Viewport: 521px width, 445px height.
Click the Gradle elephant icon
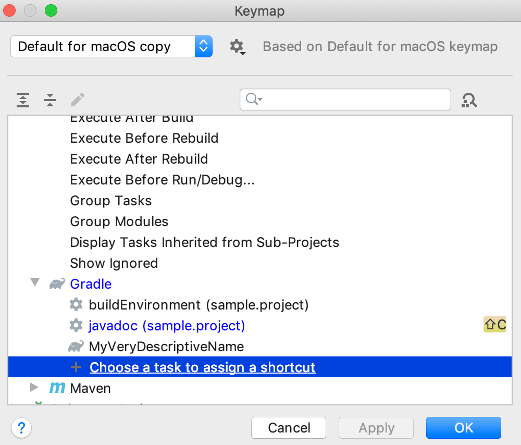[x=56, y=283]
